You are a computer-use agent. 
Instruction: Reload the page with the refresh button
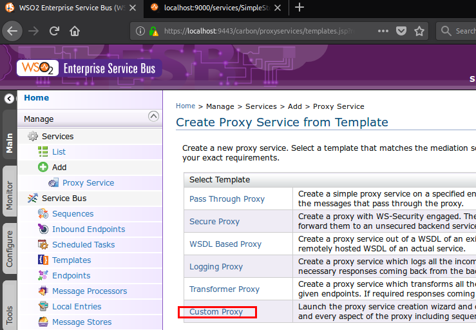click(x=55, y=31)
